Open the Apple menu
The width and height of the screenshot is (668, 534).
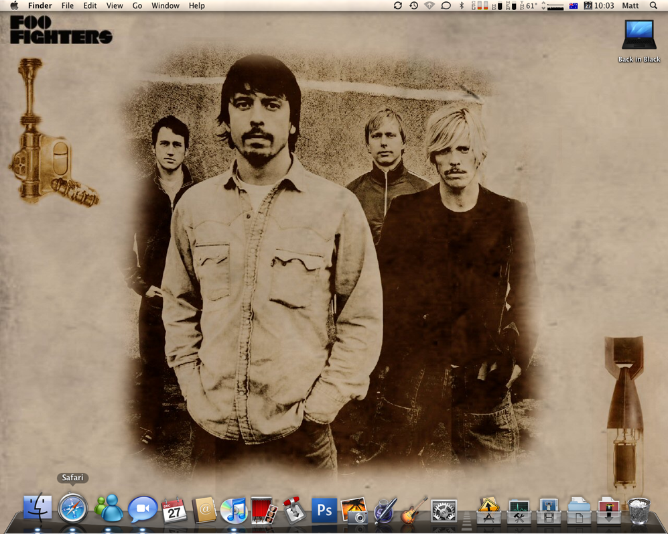coord(14,5)
